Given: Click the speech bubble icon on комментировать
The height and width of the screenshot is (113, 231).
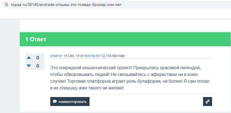Looking at the screenshot, I should pos(55,102).
